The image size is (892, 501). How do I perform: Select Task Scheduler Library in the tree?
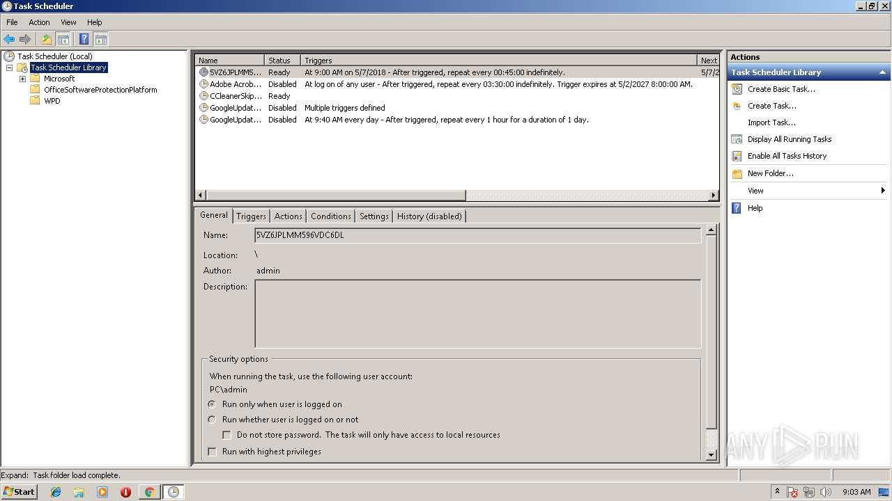coord(68,67)
